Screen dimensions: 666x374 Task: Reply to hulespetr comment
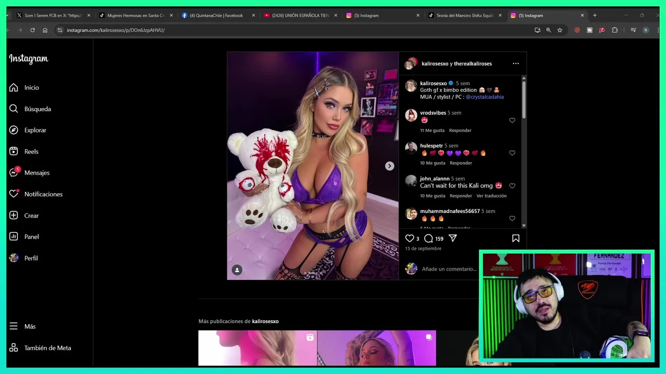coord(460,163)
